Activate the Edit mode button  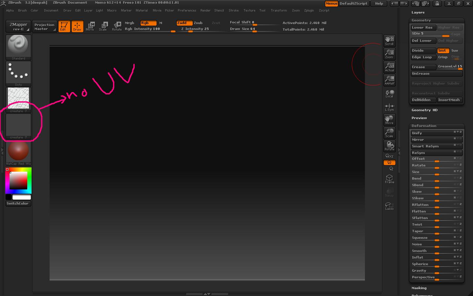64,26
